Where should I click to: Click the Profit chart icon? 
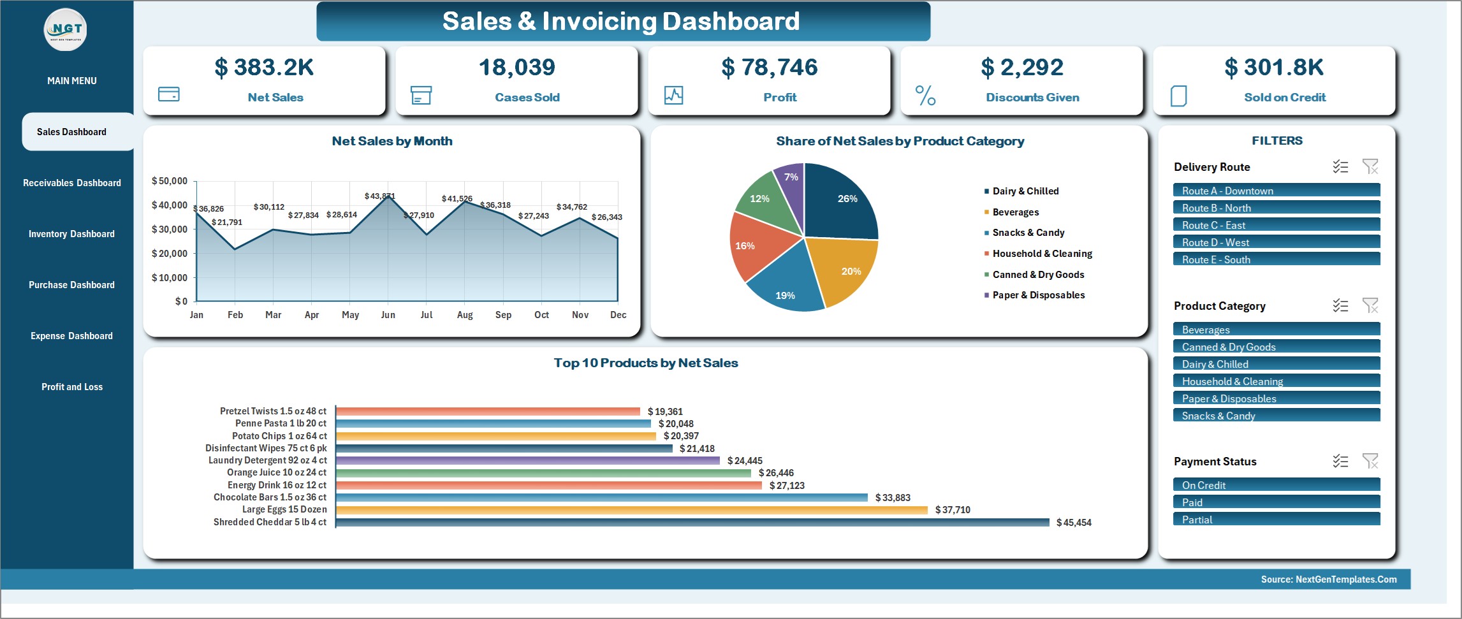pyautogui.click(x=673, y=95)
